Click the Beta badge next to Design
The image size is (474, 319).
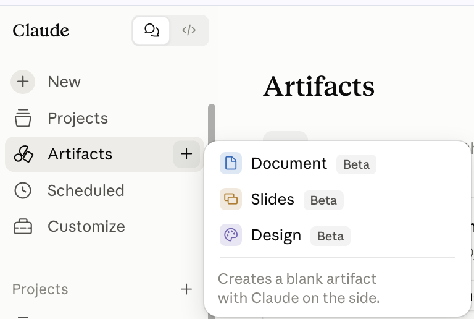pyautogui.click(x=330, y=236)
